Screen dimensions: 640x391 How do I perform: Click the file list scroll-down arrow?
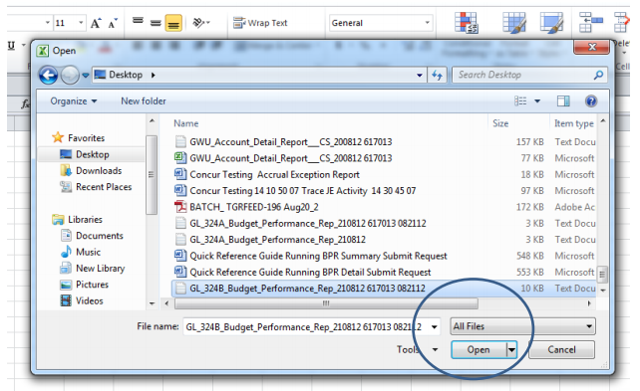(x=603, y=291)
